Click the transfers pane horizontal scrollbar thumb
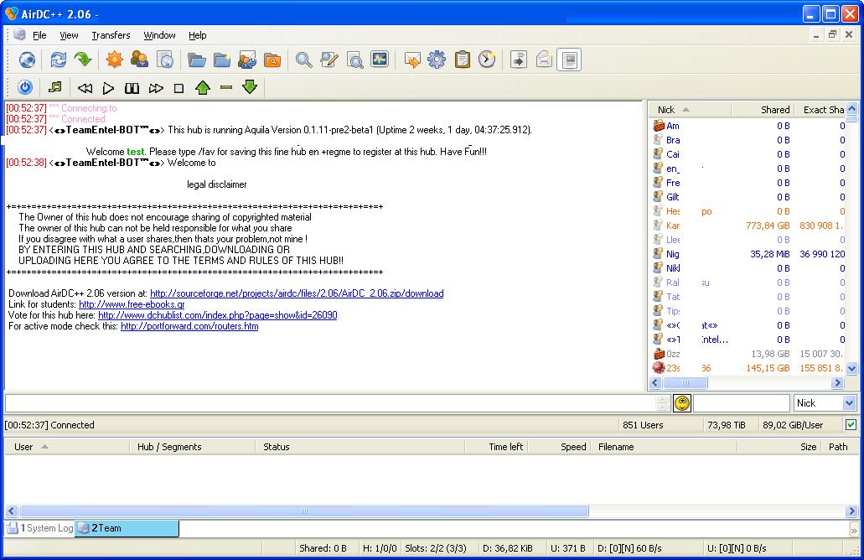 [x=304, y=511]
